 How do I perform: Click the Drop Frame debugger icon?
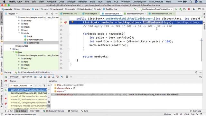(x=57, y=77)
